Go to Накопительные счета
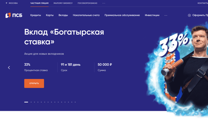The width and height of the screenshot is (208, 119). pyautogui.click(x=86, y=15)
